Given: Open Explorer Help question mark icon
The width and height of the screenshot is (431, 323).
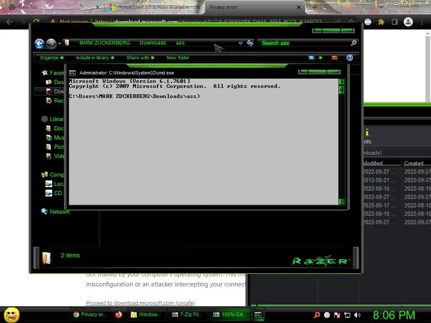Looking at the screenshot, I should (350, 58).
